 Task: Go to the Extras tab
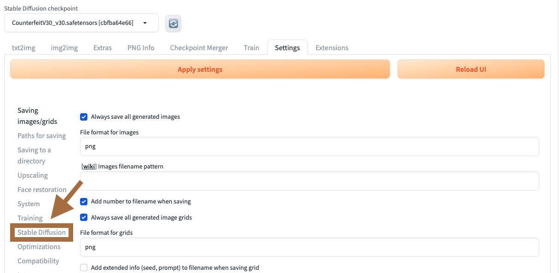(x=102, y=48)
